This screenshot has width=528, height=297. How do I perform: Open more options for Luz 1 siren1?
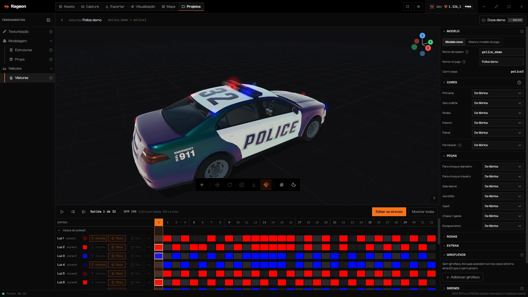(149, 238)
